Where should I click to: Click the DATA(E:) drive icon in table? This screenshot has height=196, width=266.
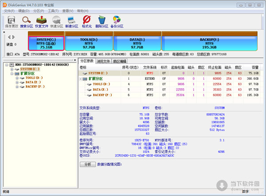(89, 90)
